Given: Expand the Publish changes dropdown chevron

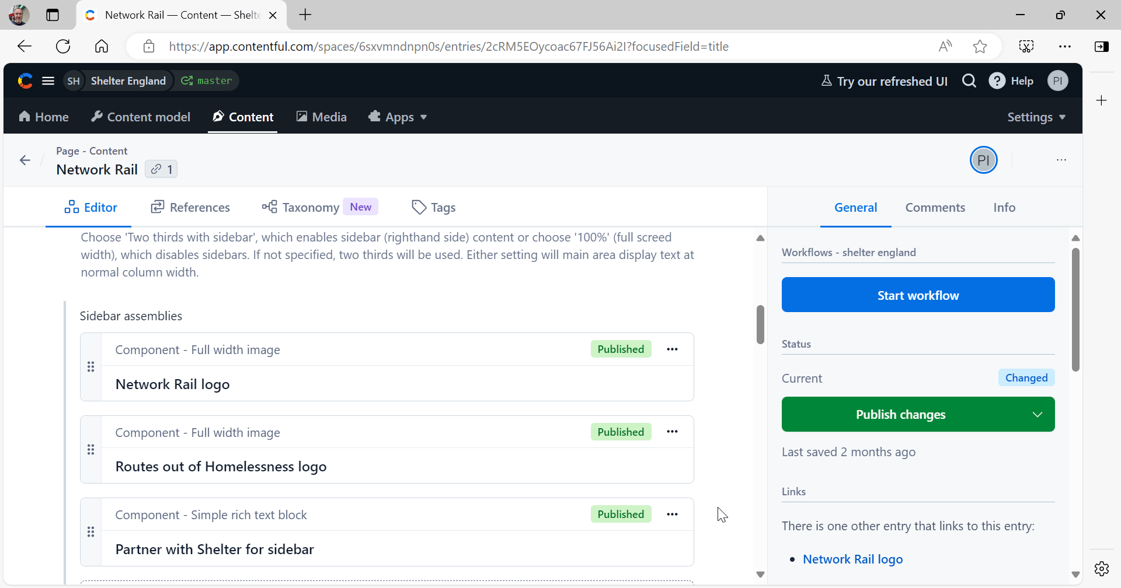Looking at the screenshot, I should pyautogui.click(x=1038, y=414).
